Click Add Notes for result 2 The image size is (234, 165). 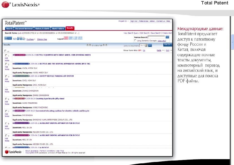point(7,68)
